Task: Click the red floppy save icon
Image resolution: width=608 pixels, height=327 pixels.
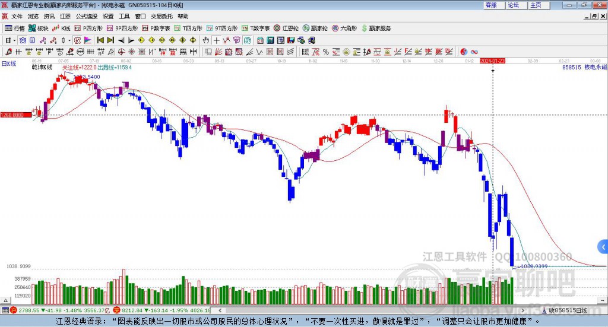Action: pyautogui.click(x=291, y=40)
